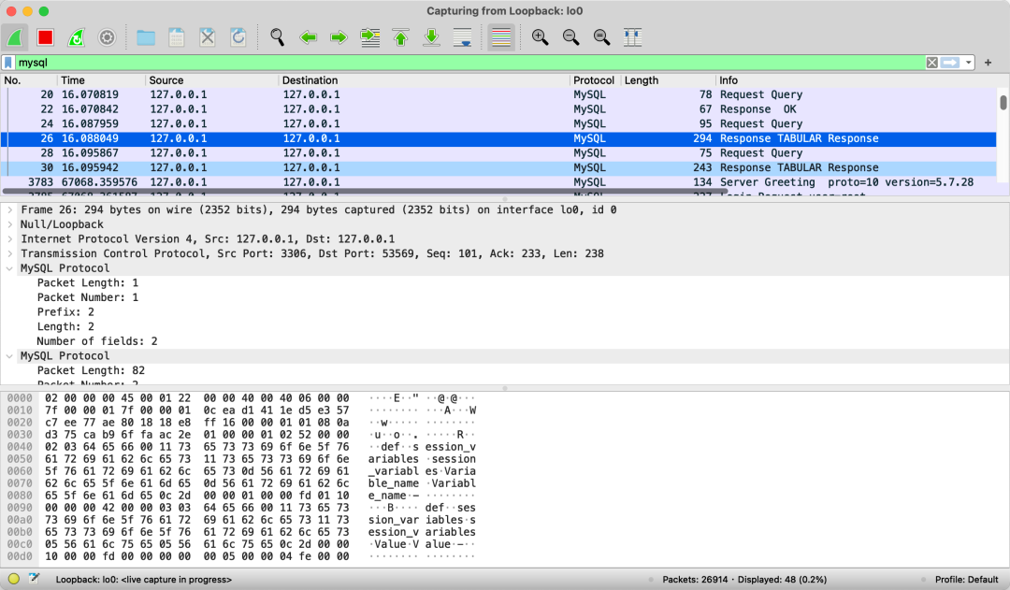Click the packet list horizontal scrollbar

point(366,192)
